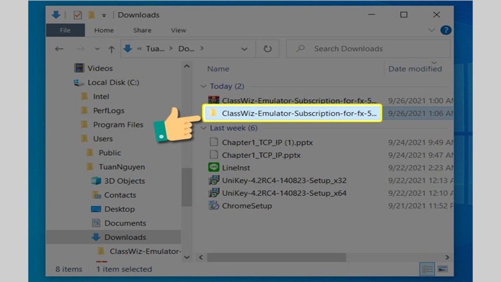The width and height of the screenshot is (501, 282).
Task: Sort files by Date modified column
Action: point(415,69)
